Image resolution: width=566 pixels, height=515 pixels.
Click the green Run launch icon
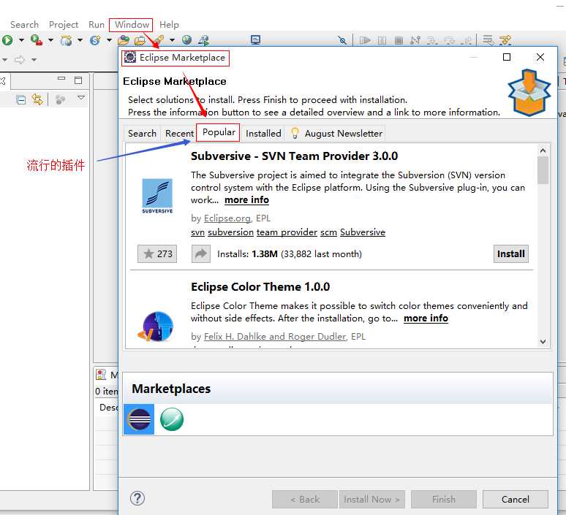pyautogui.click(x=7, y=40)
